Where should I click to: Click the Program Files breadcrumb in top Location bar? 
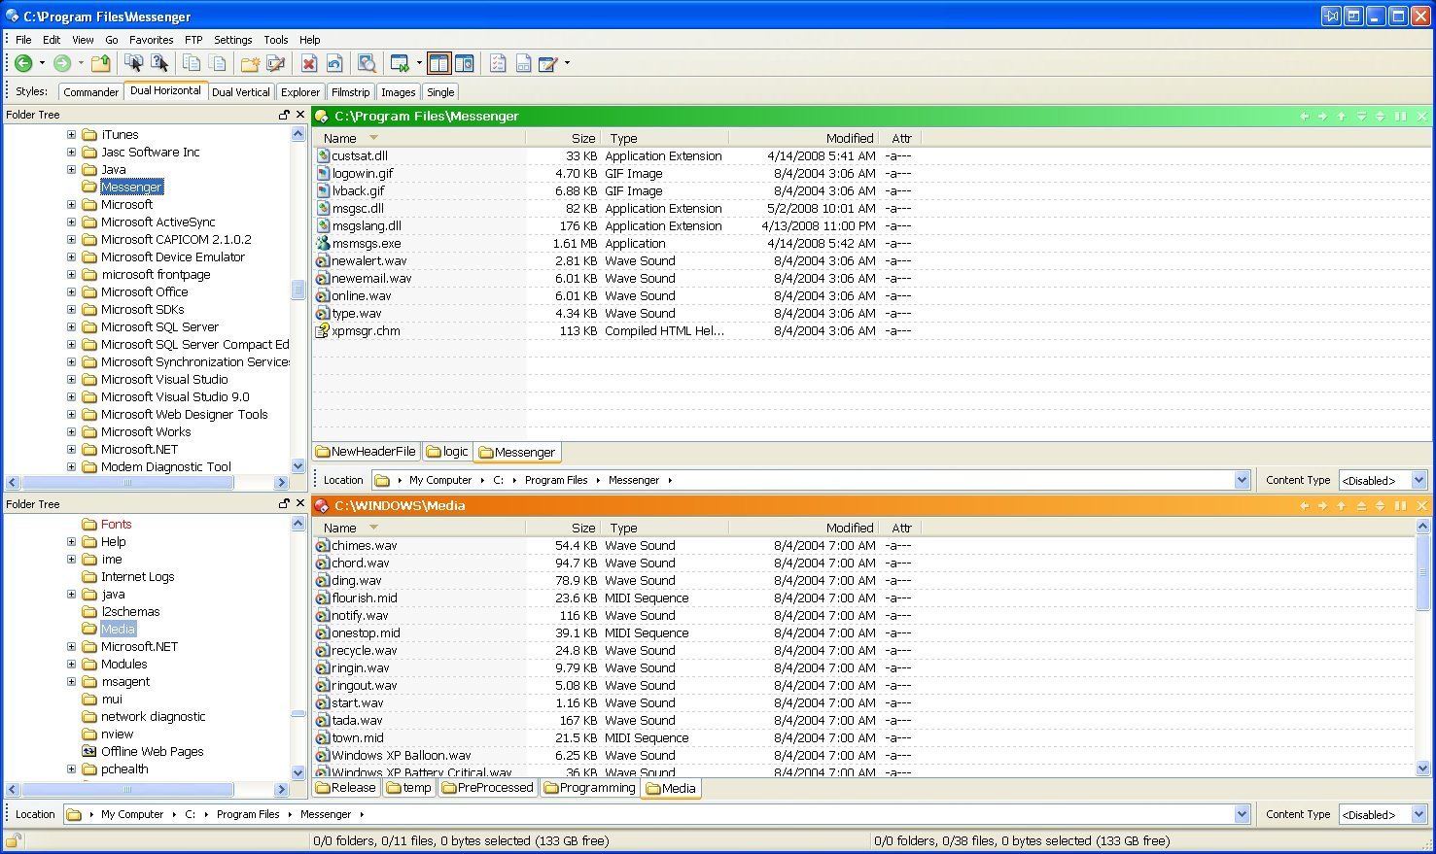(555, 480)
